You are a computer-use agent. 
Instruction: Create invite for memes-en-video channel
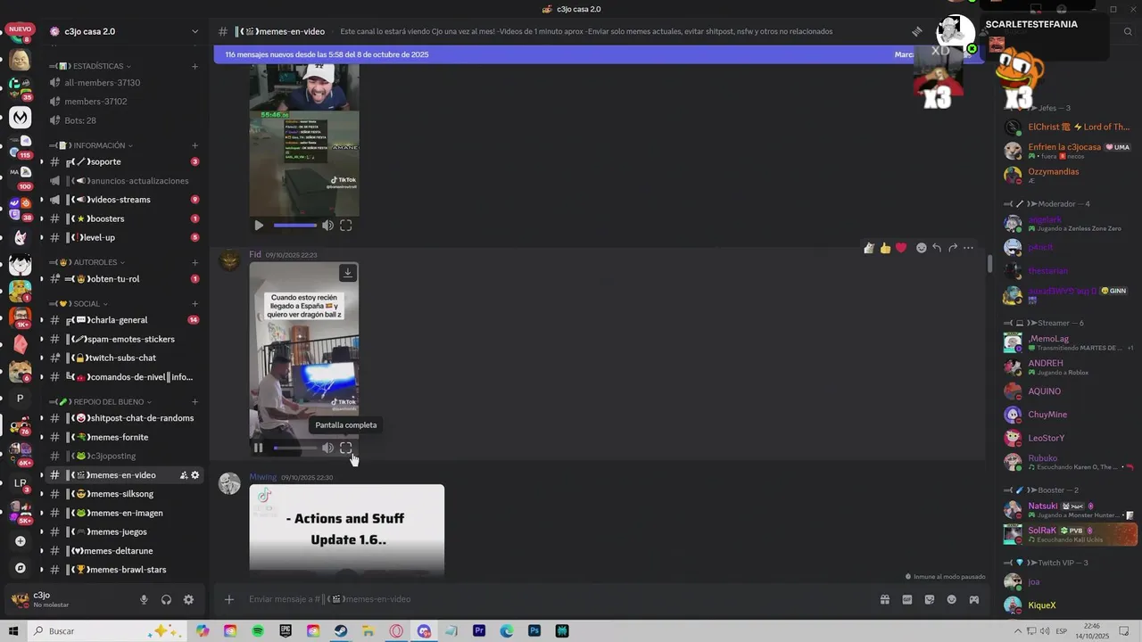[x=184, y=475]
